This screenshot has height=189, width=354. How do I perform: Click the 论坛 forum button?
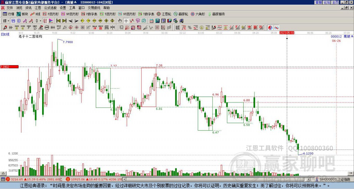pyautogui.click(x=327, y=2)
